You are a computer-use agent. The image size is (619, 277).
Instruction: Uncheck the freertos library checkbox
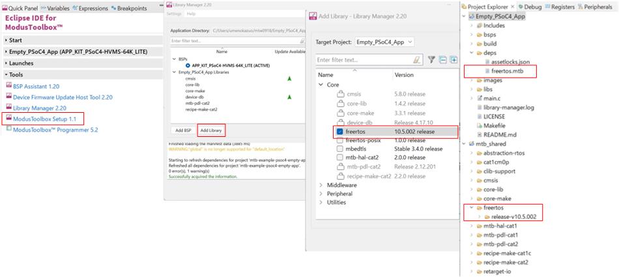coord(340,132)
